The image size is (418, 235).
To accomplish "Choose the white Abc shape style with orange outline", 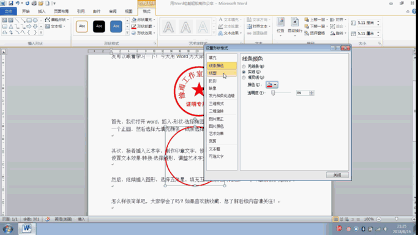I will coord(82,26).
